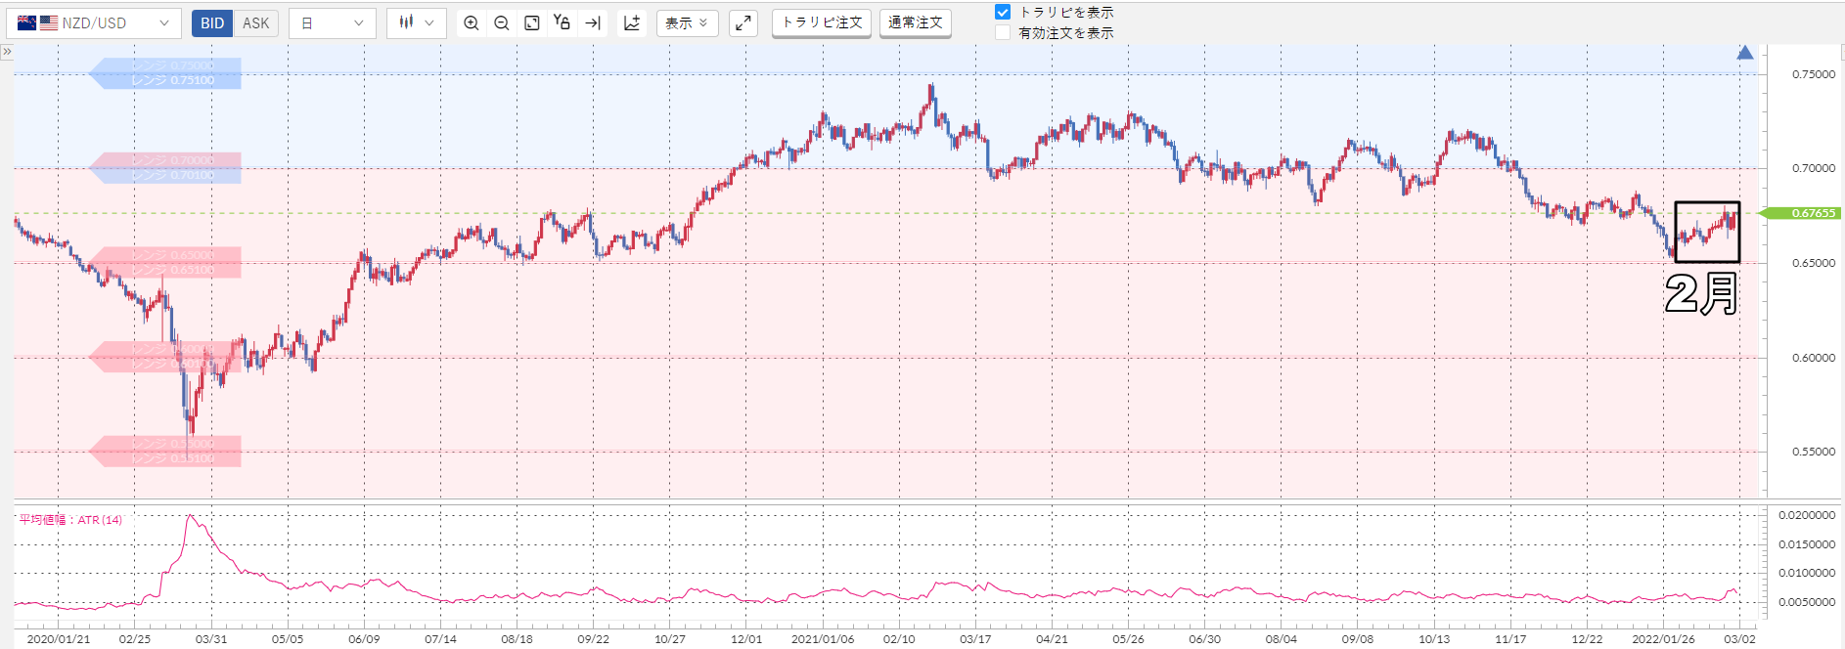Zoom in on the chart
1845x649 pixels.
coord(472,23)
